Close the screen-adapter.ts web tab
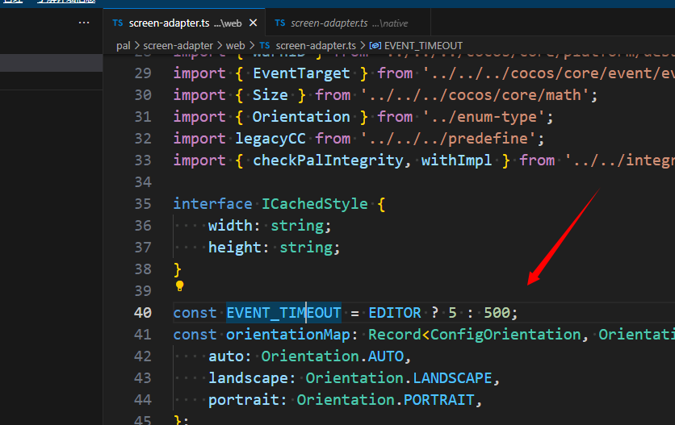 (254, 23)
